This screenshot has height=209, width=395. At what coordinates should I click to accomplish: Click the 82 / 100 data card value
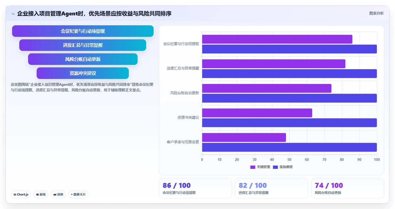(x=253, y=185)
